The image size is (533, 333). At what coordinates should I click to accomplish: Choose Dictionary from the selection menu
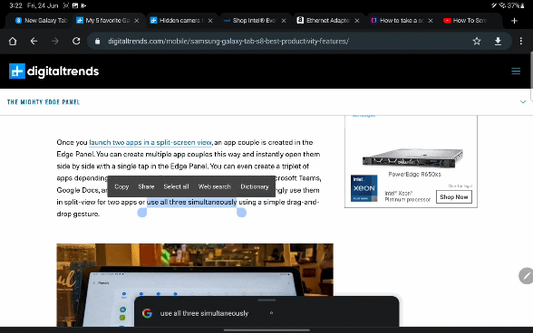(x=254, y=186)
